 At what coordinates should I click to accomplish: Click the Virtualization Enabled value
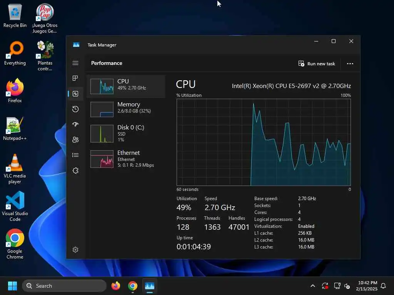pos(306,226)
